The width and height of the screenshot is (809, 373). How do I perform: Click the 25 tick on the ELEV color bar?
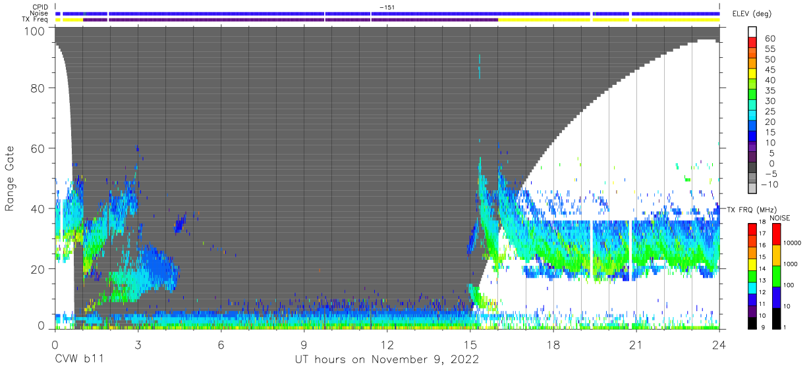769,111
